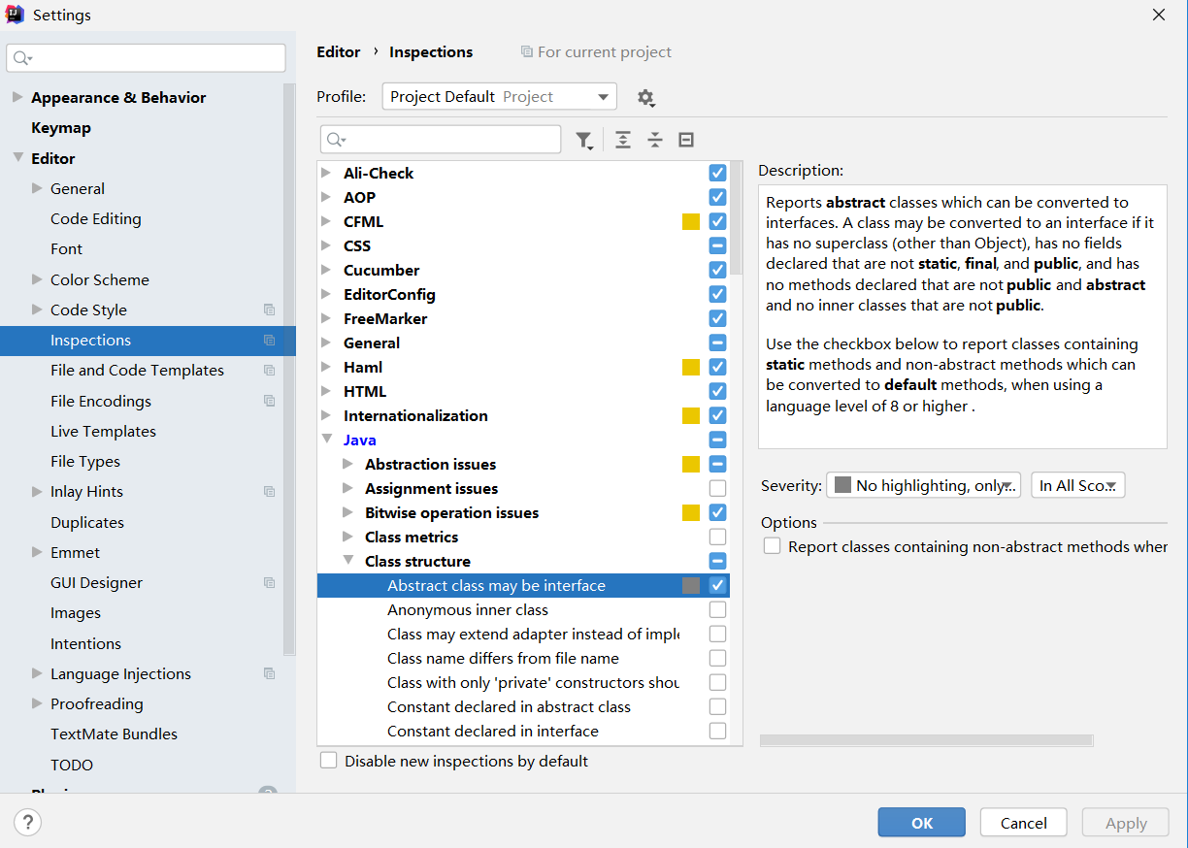Enable the Anonymous inner class checkbox
The width and height of the screenshot is (1188, 848).
(x=717, y=609)
